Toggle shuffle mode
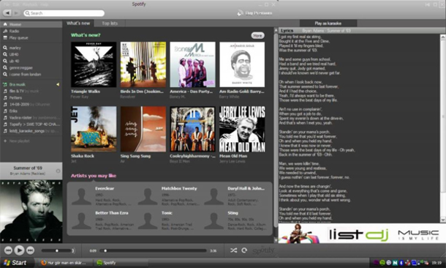Image resolution: width=446 pixels, height=268 pixels. (x=233, y=250)
